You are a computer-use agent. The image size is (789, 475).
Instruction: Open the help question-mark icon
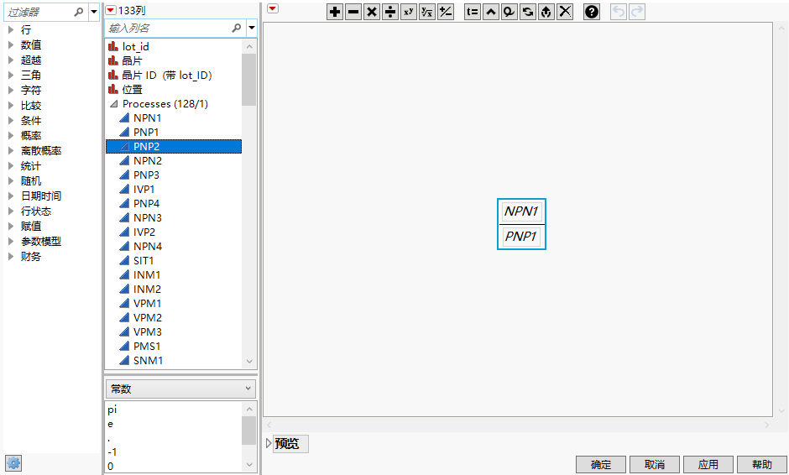point(592,12)
